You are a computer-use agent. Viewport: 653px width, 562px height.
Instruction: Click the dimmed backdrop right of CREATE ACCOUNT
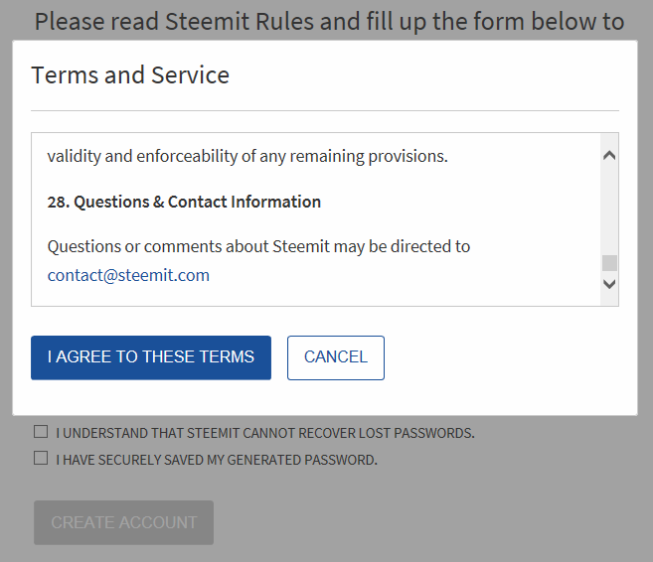417,522
